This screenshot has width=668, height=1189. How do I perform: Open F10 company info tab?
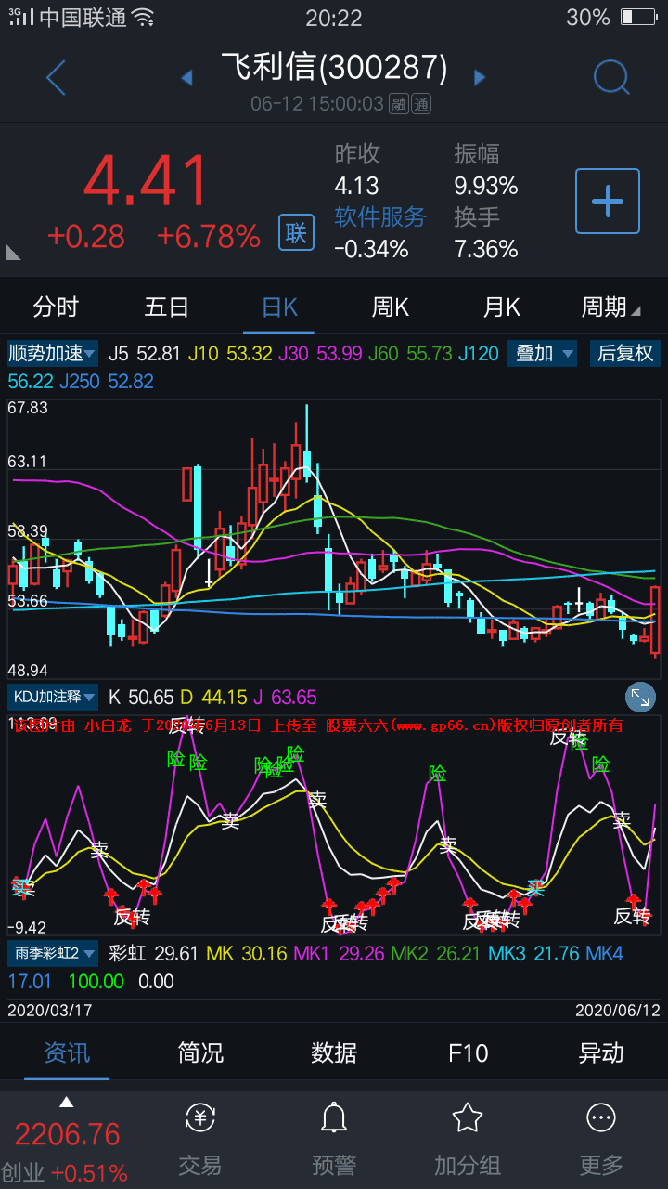click(x=468, y=1052)
